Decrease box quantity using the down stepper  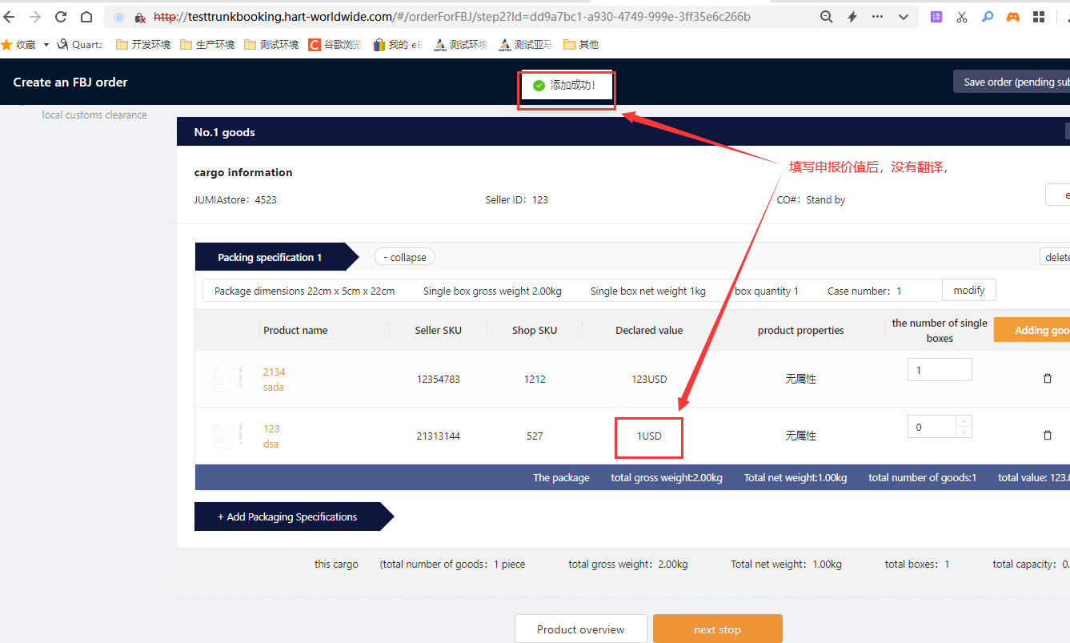click(964, 432)
